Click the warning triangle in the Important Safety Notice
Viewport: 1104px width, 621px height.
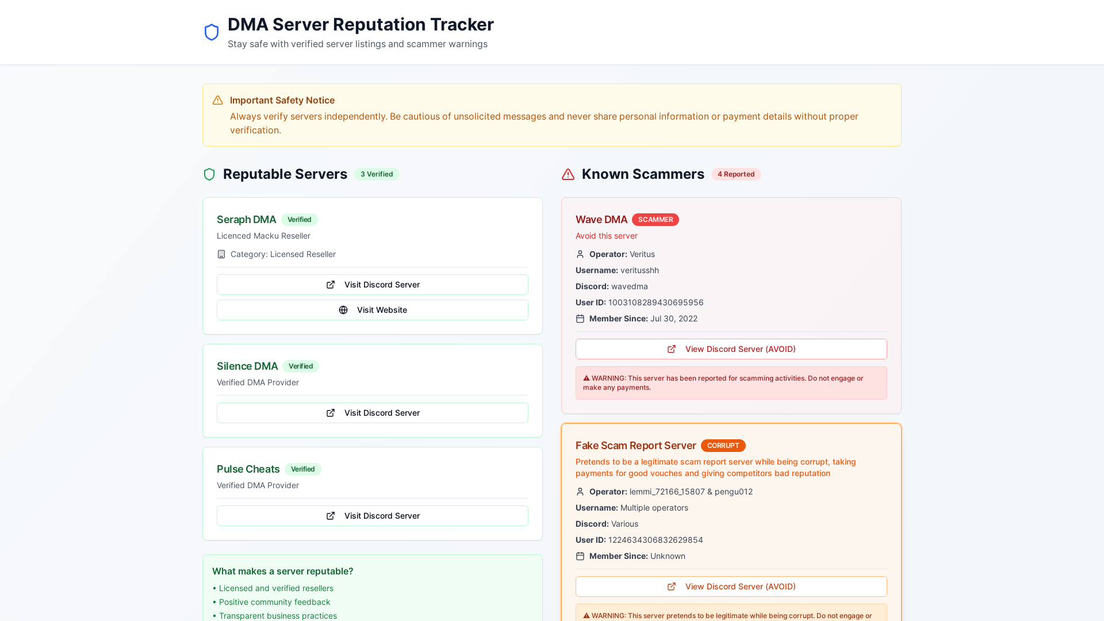tap(217, 100)
